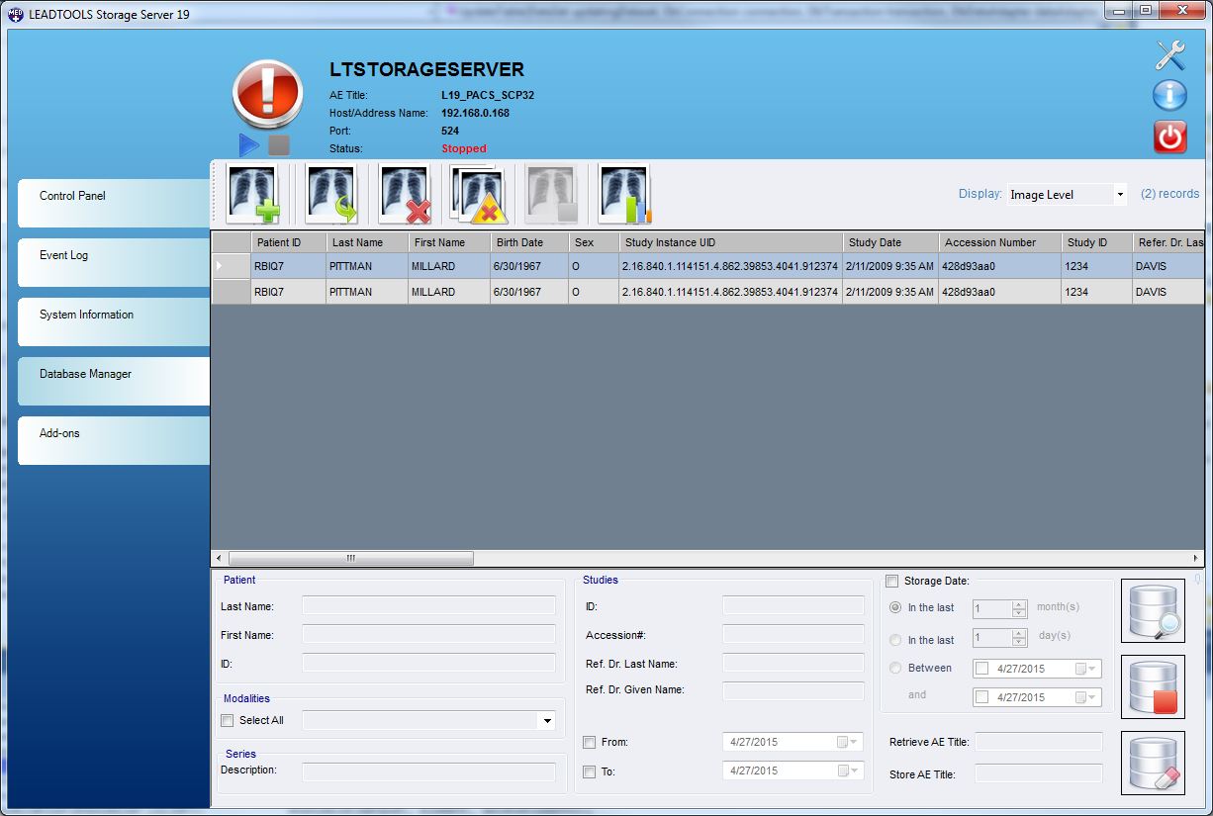The width and height of the screenshot is (1213, 816).
Task: Select the Database Manager tab
Action: click(114, 381)
